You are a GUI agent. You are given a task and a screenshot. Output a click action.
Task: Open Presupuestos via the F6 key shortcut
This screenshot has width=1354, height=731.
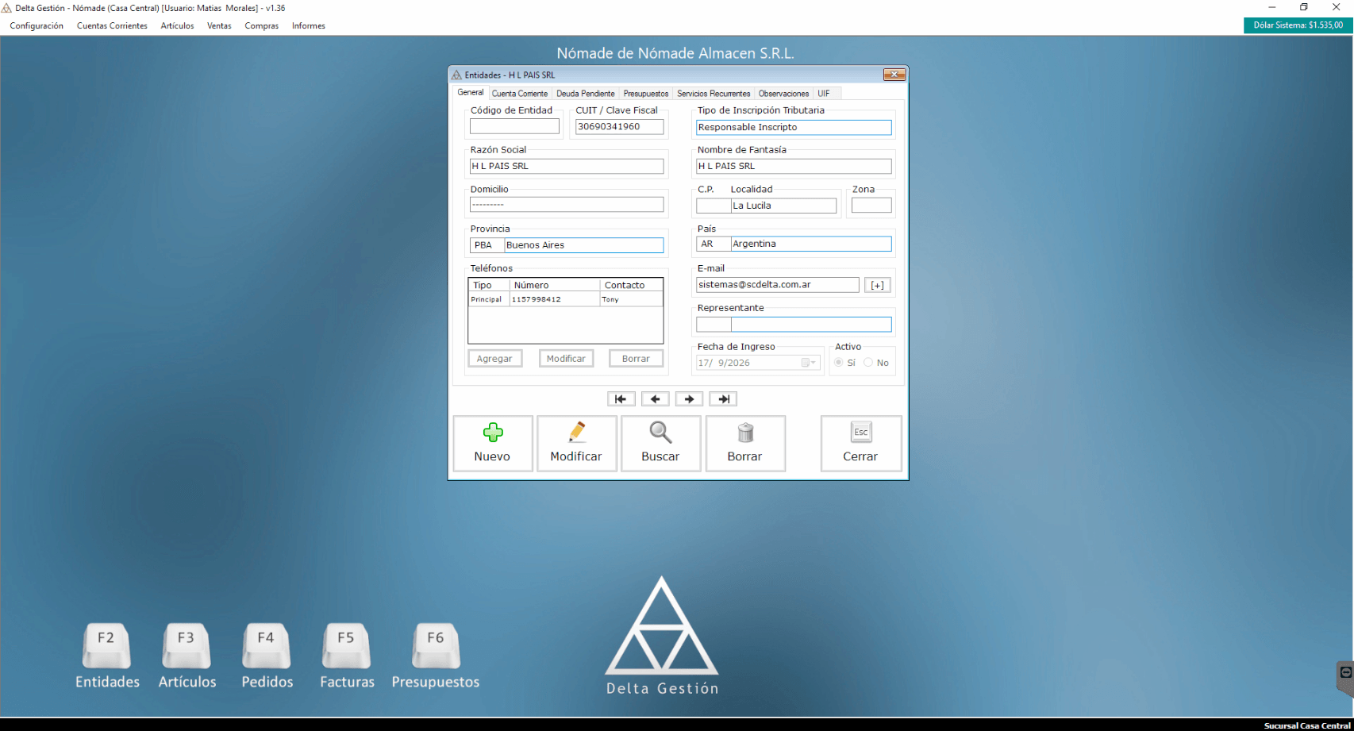pyautogui.click(x=436, y=656)
